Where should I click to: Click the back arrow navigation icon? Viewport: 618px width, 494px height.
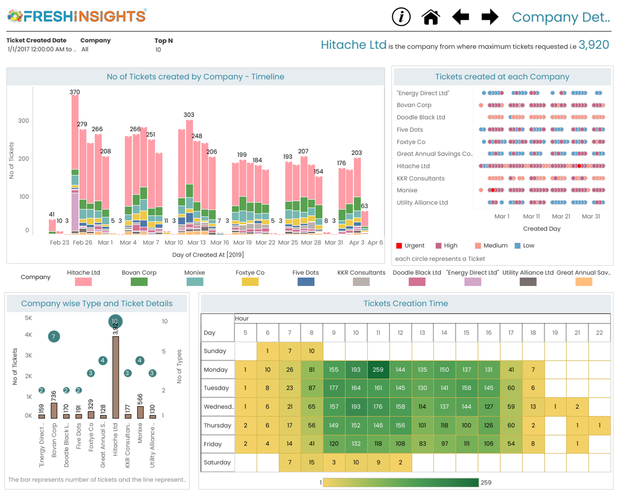(461, 17)
